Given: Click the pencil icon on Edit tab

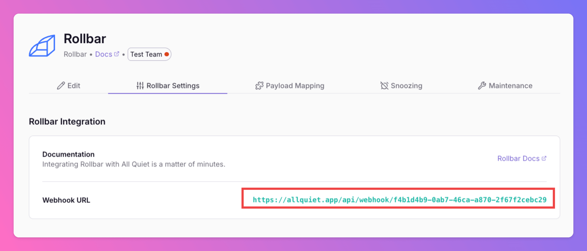Looking at the screenshot, I should (61, 85).
